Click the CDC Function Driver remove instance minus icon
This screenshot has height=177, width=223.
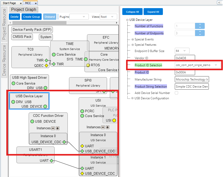[53, 128]
